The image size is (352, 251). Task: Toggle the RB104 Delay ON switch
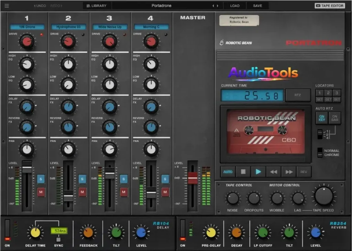coord(7,230)
